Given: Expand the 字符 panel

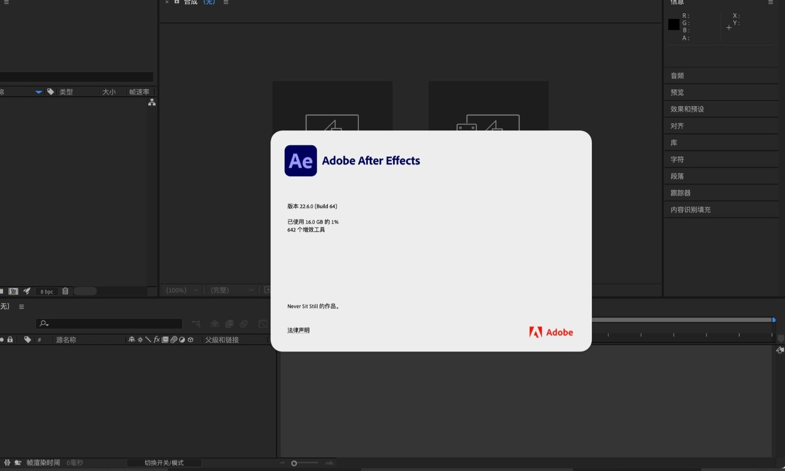Looking at the screenshot, I should [x=677, y=160].
